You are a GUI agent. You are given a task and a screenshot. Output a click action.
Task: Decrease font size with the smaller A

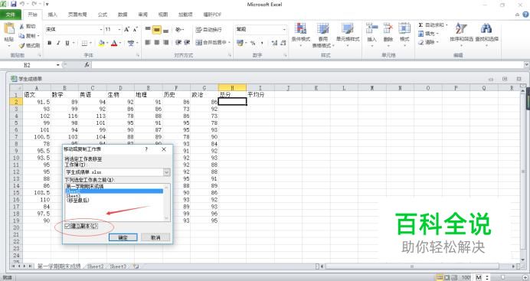(136, 30)
